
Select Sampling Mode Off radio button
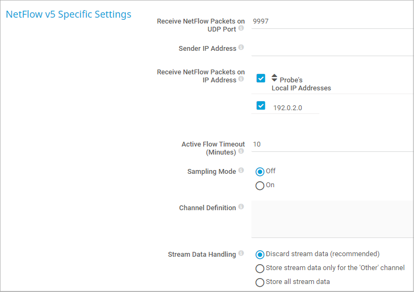tap(260, 172)
